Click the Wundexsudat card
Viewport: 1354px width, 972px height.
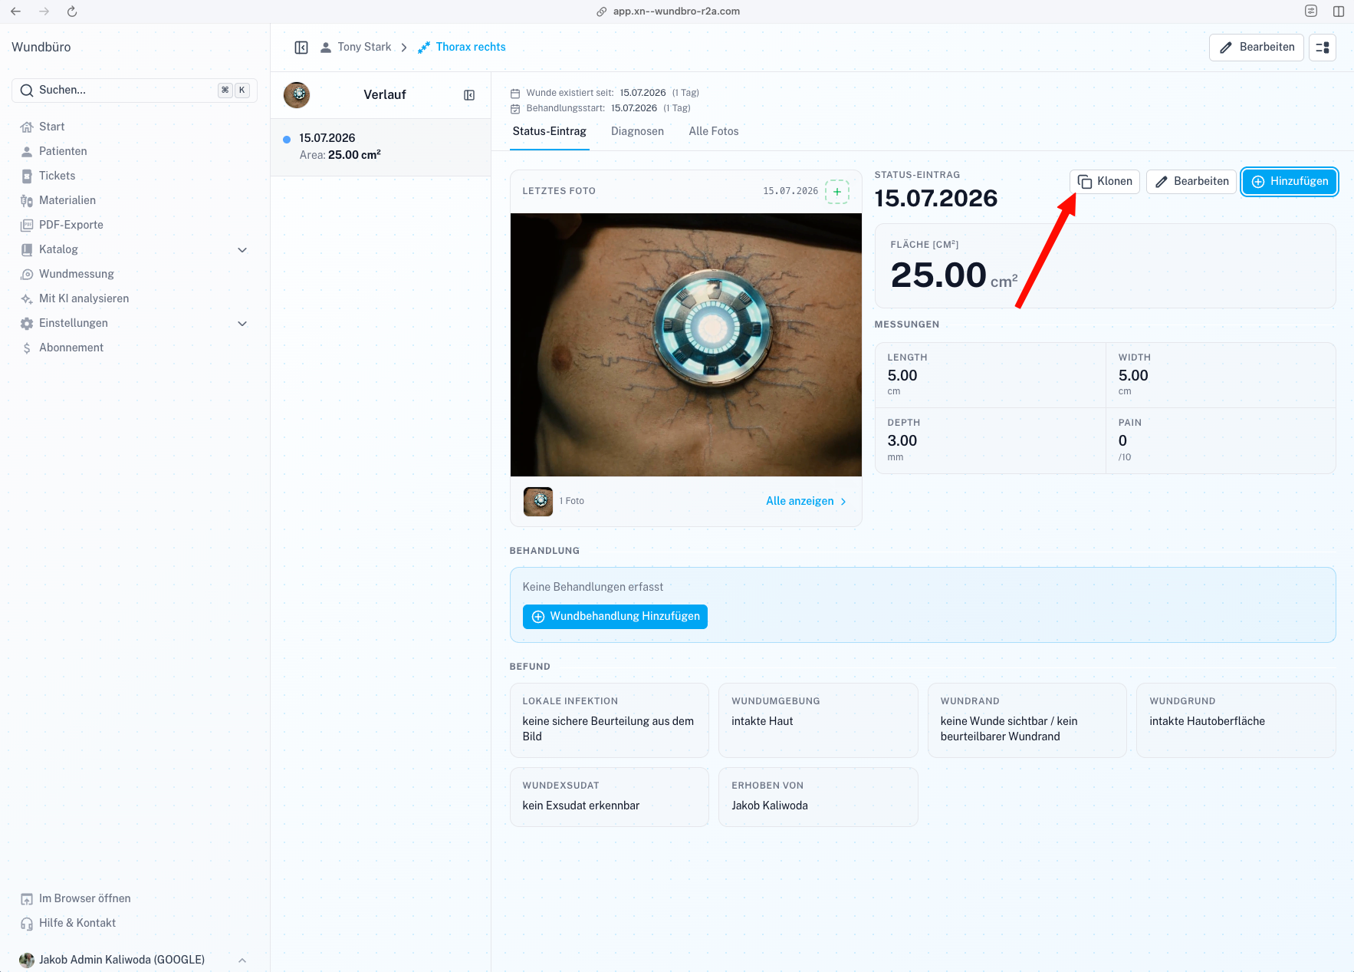(610, 797)
